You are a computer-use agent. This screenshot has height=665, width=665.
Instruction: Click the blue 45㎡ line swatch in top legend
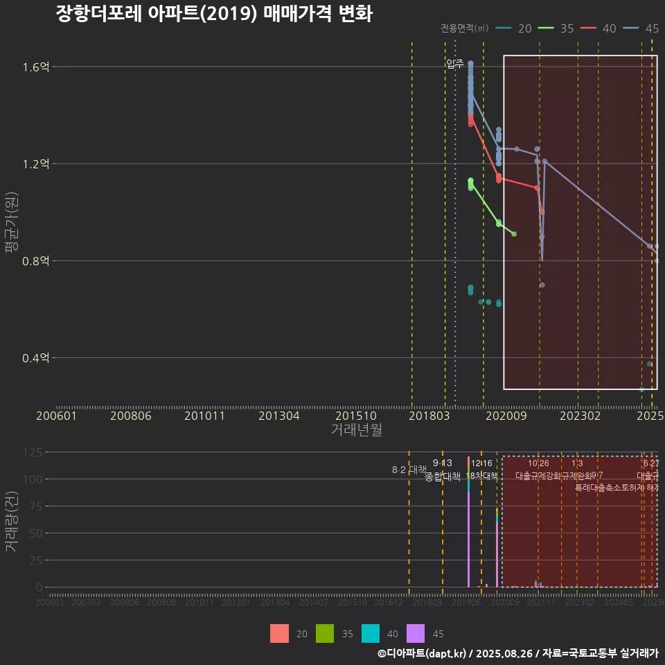[x=630, y=28]
